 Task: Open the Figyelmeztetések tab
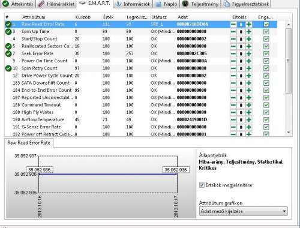coord(246,4)
